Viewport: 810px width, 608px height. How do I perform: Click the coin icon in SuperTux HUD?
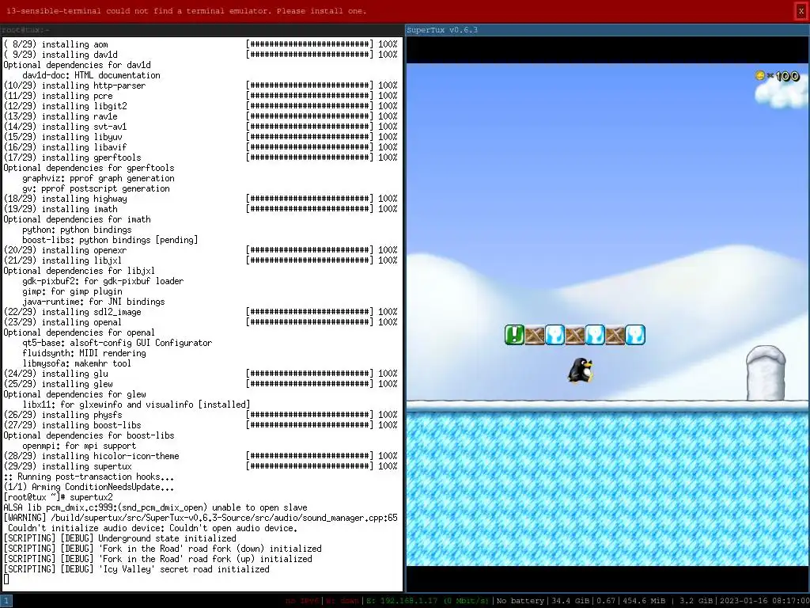759,76
